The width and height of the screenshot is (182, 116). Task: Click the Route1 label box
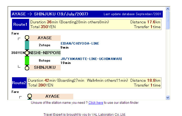point(20,24)
